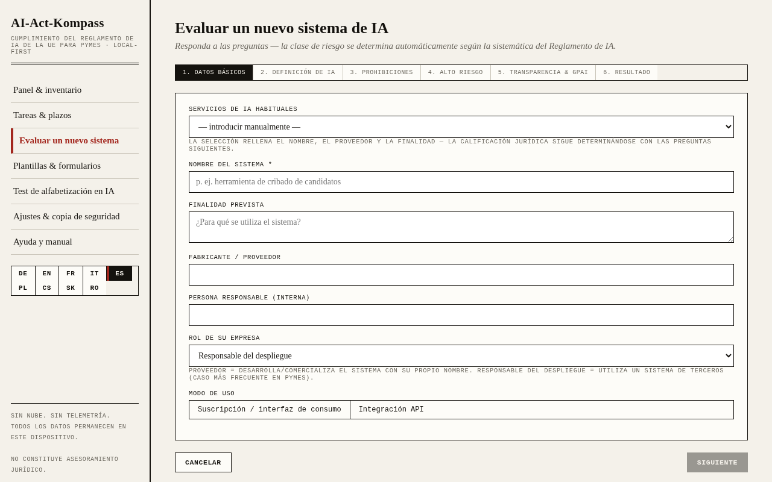Switch language to PL
Image resolution: width=772 pixels, height=482 pixels.
point(23,288)
